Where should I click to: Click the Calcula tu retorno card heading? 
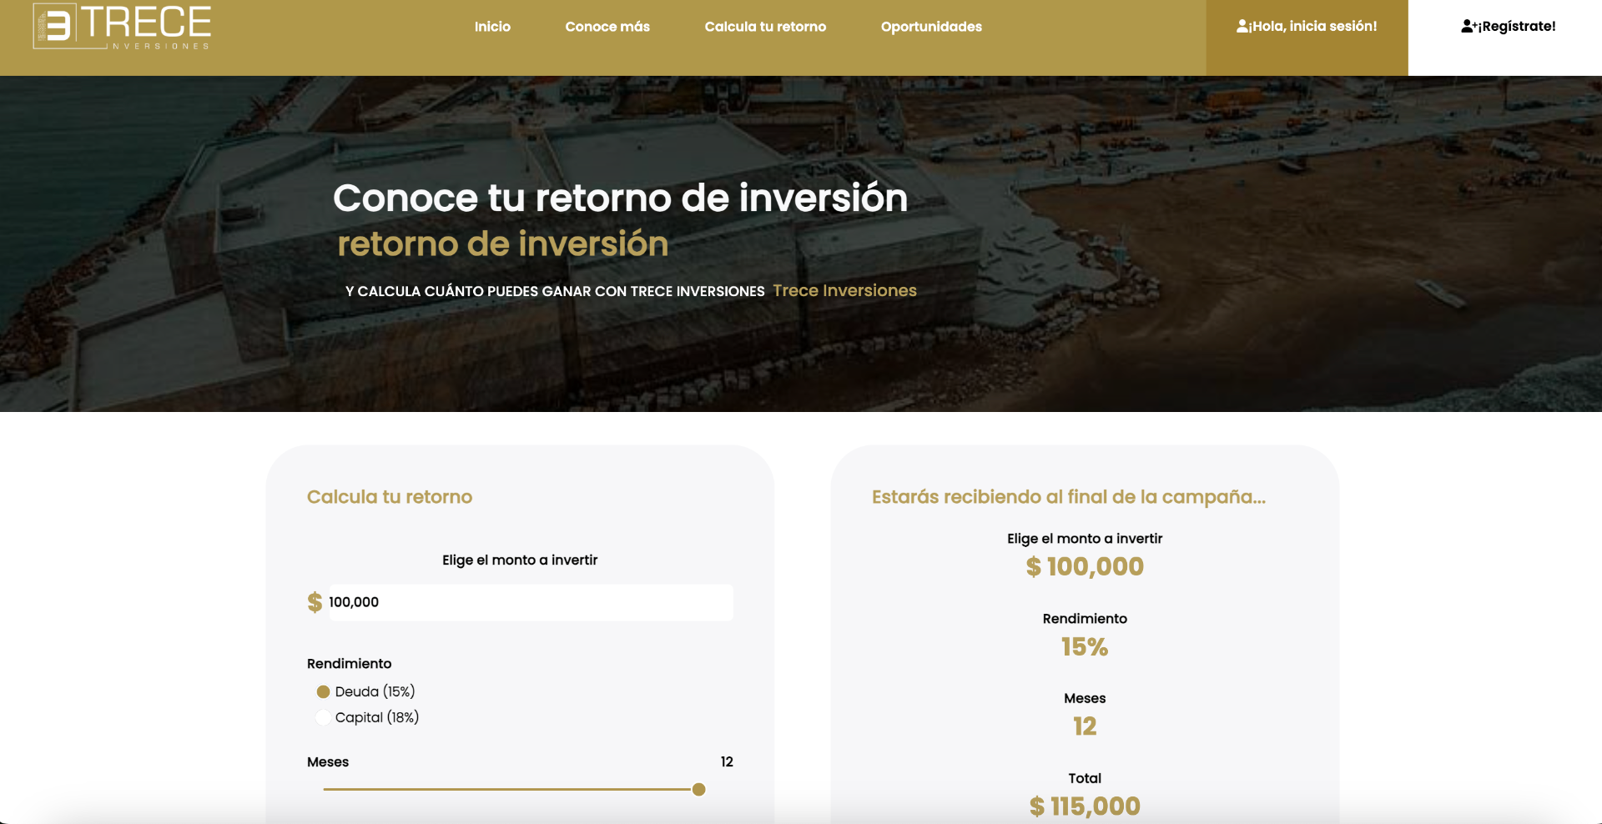(389, 496)
